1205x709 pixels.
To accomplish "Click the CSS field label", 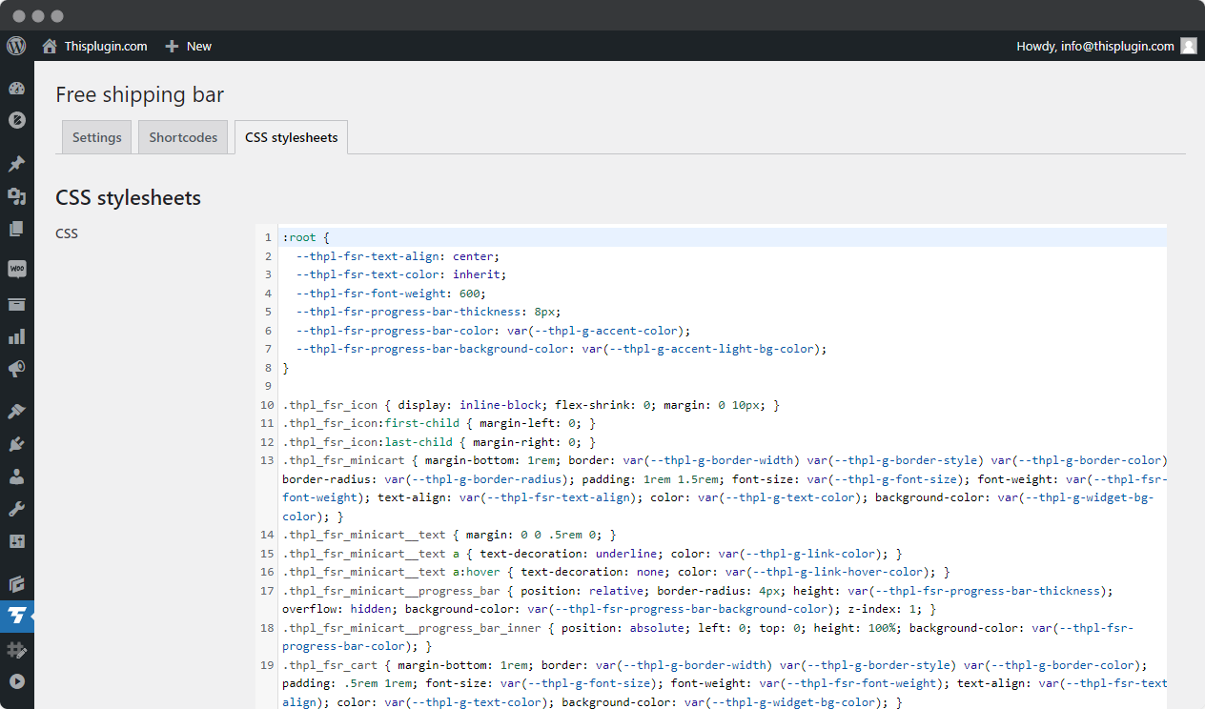I will coord(67,233).
